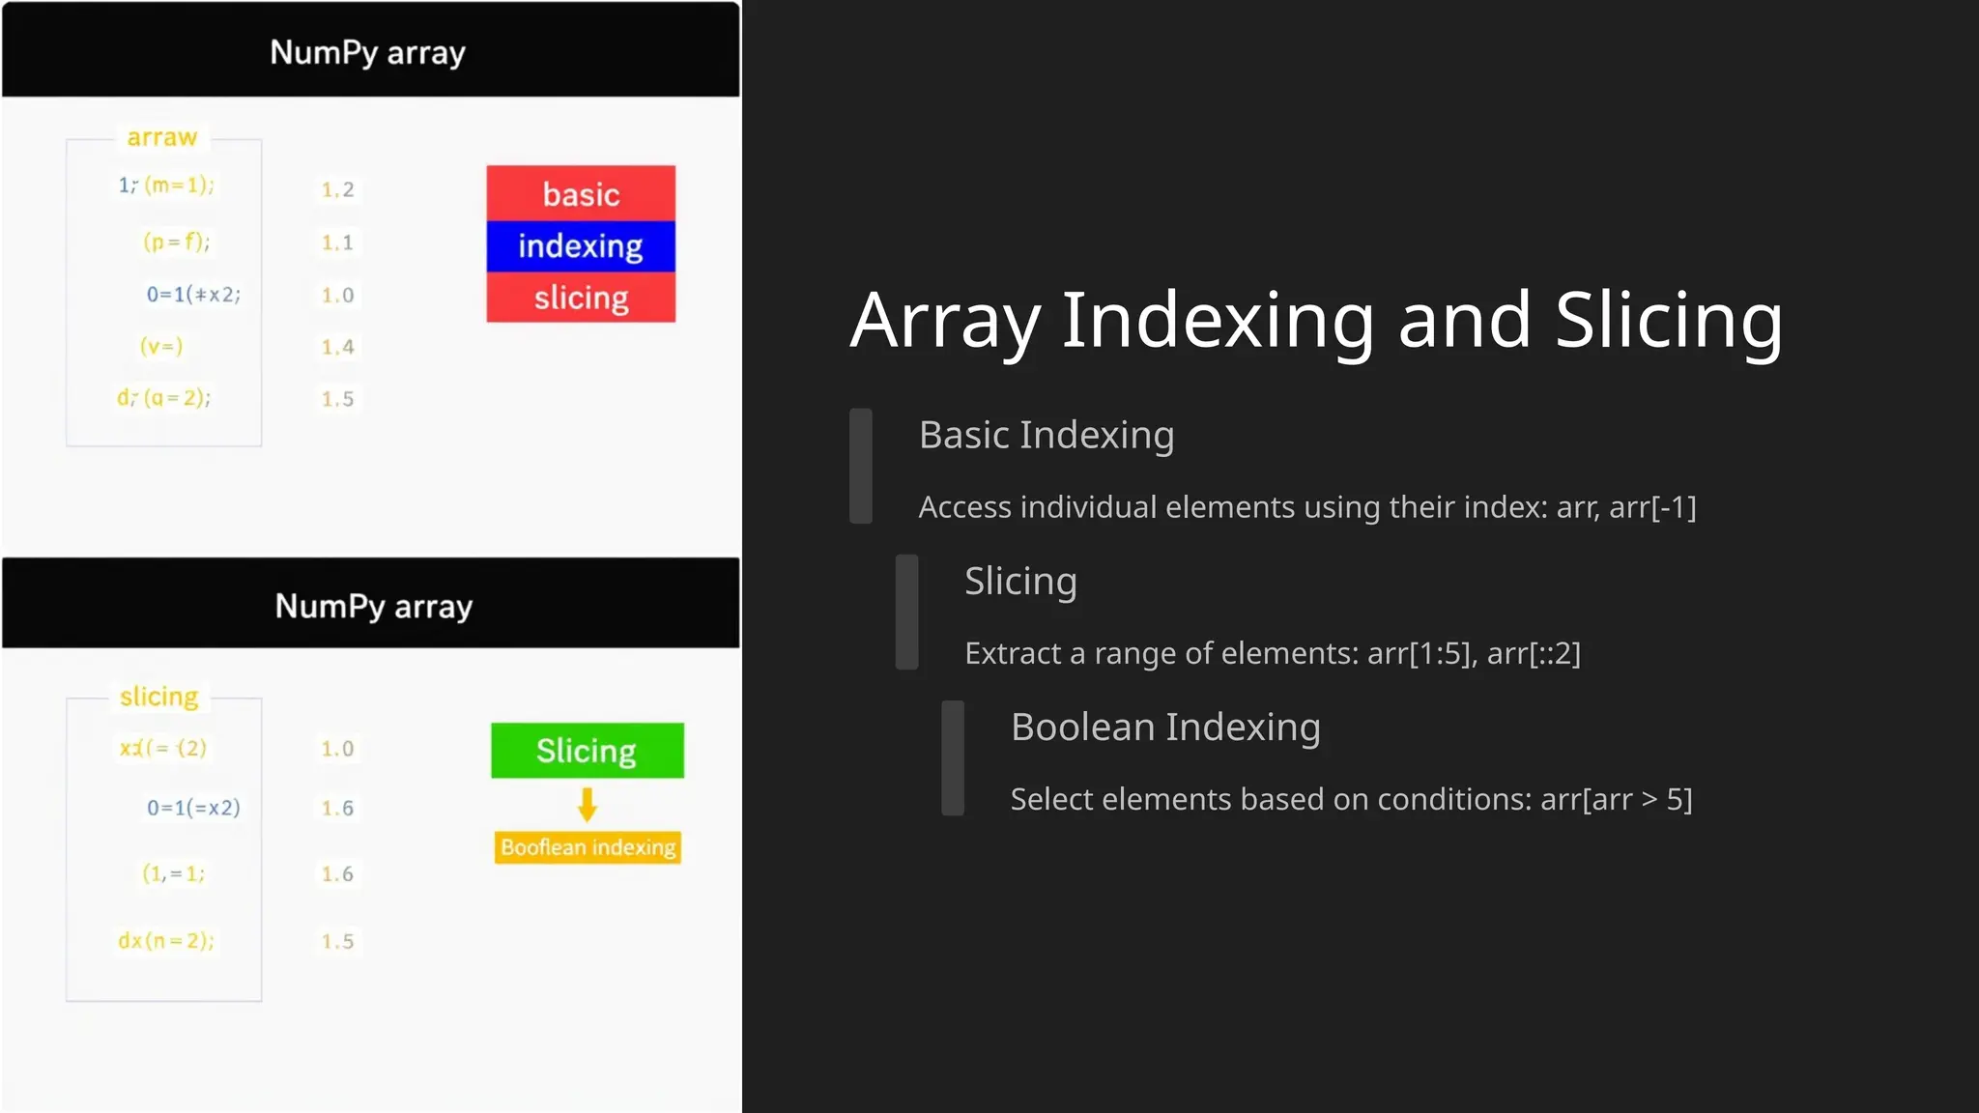Screen dimensions: 1979x1113
Task: Click the red 'basic' block
Action: point(581,193)
